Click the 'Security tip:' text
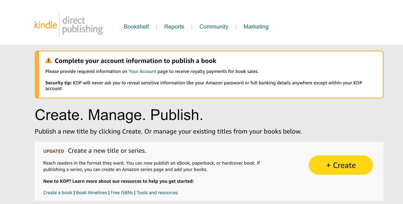Viewport: 403px width, 204px height. pyautogui.click(x=59, y=83)
